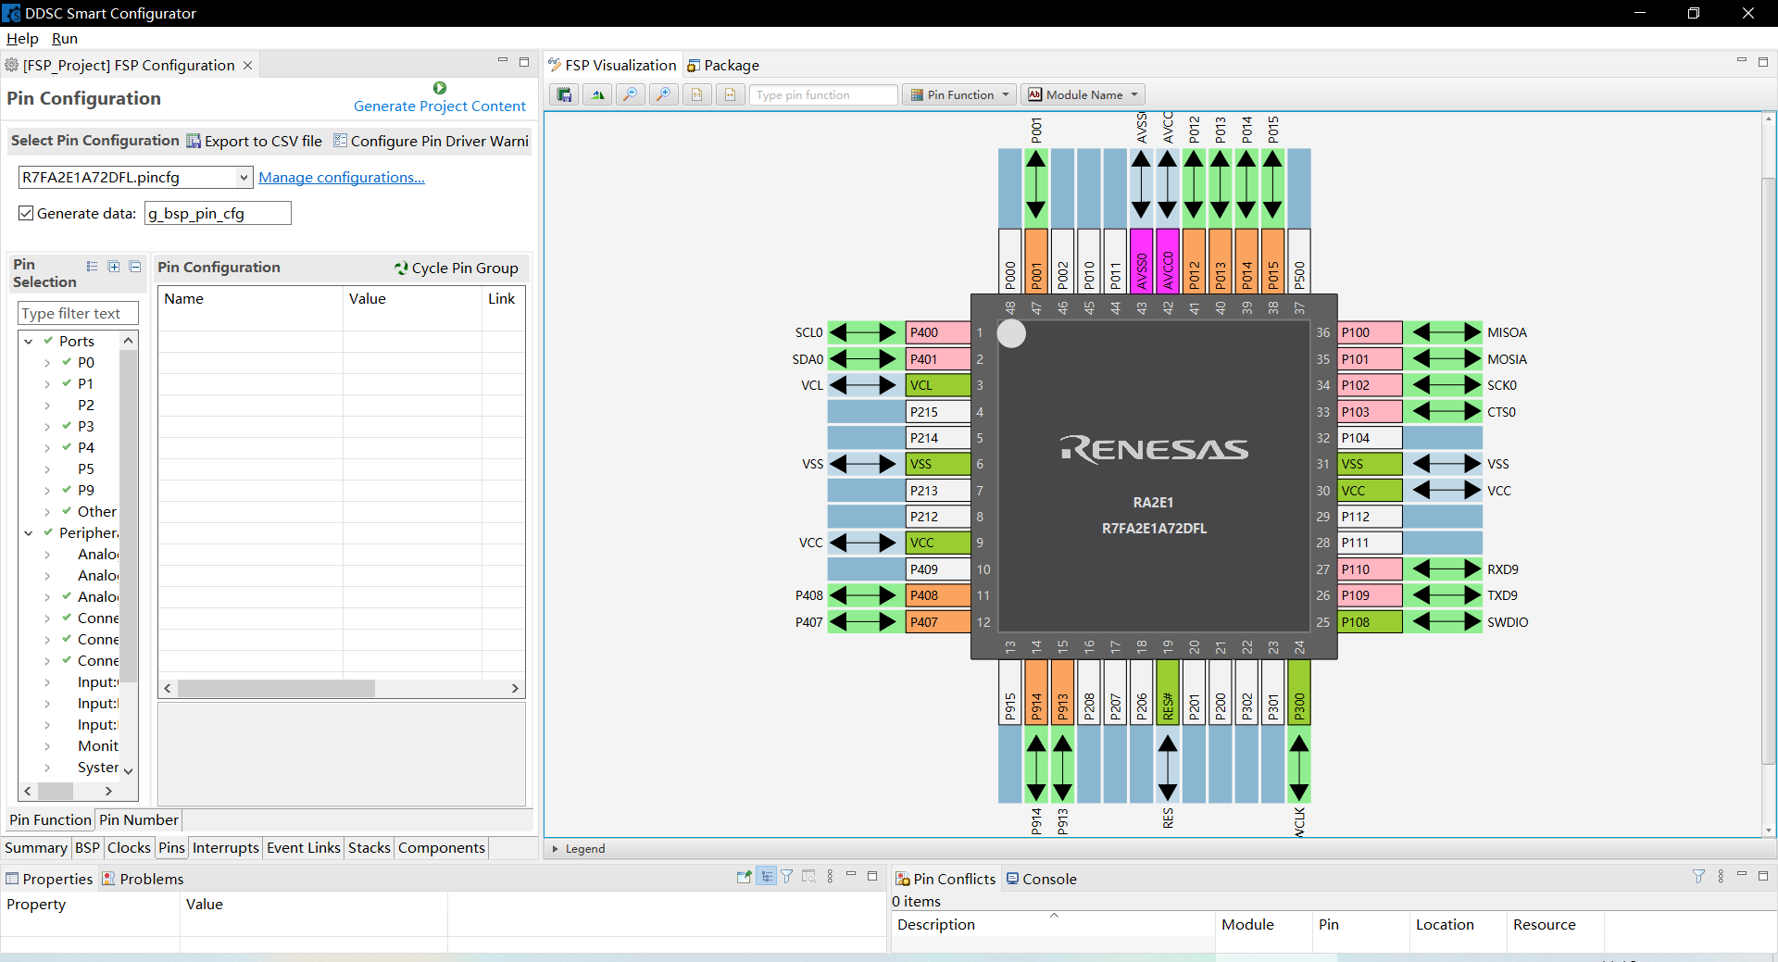Click Configure Pin Driver Warnings icon
1778x962 pixels.
[x=340, y=141]
